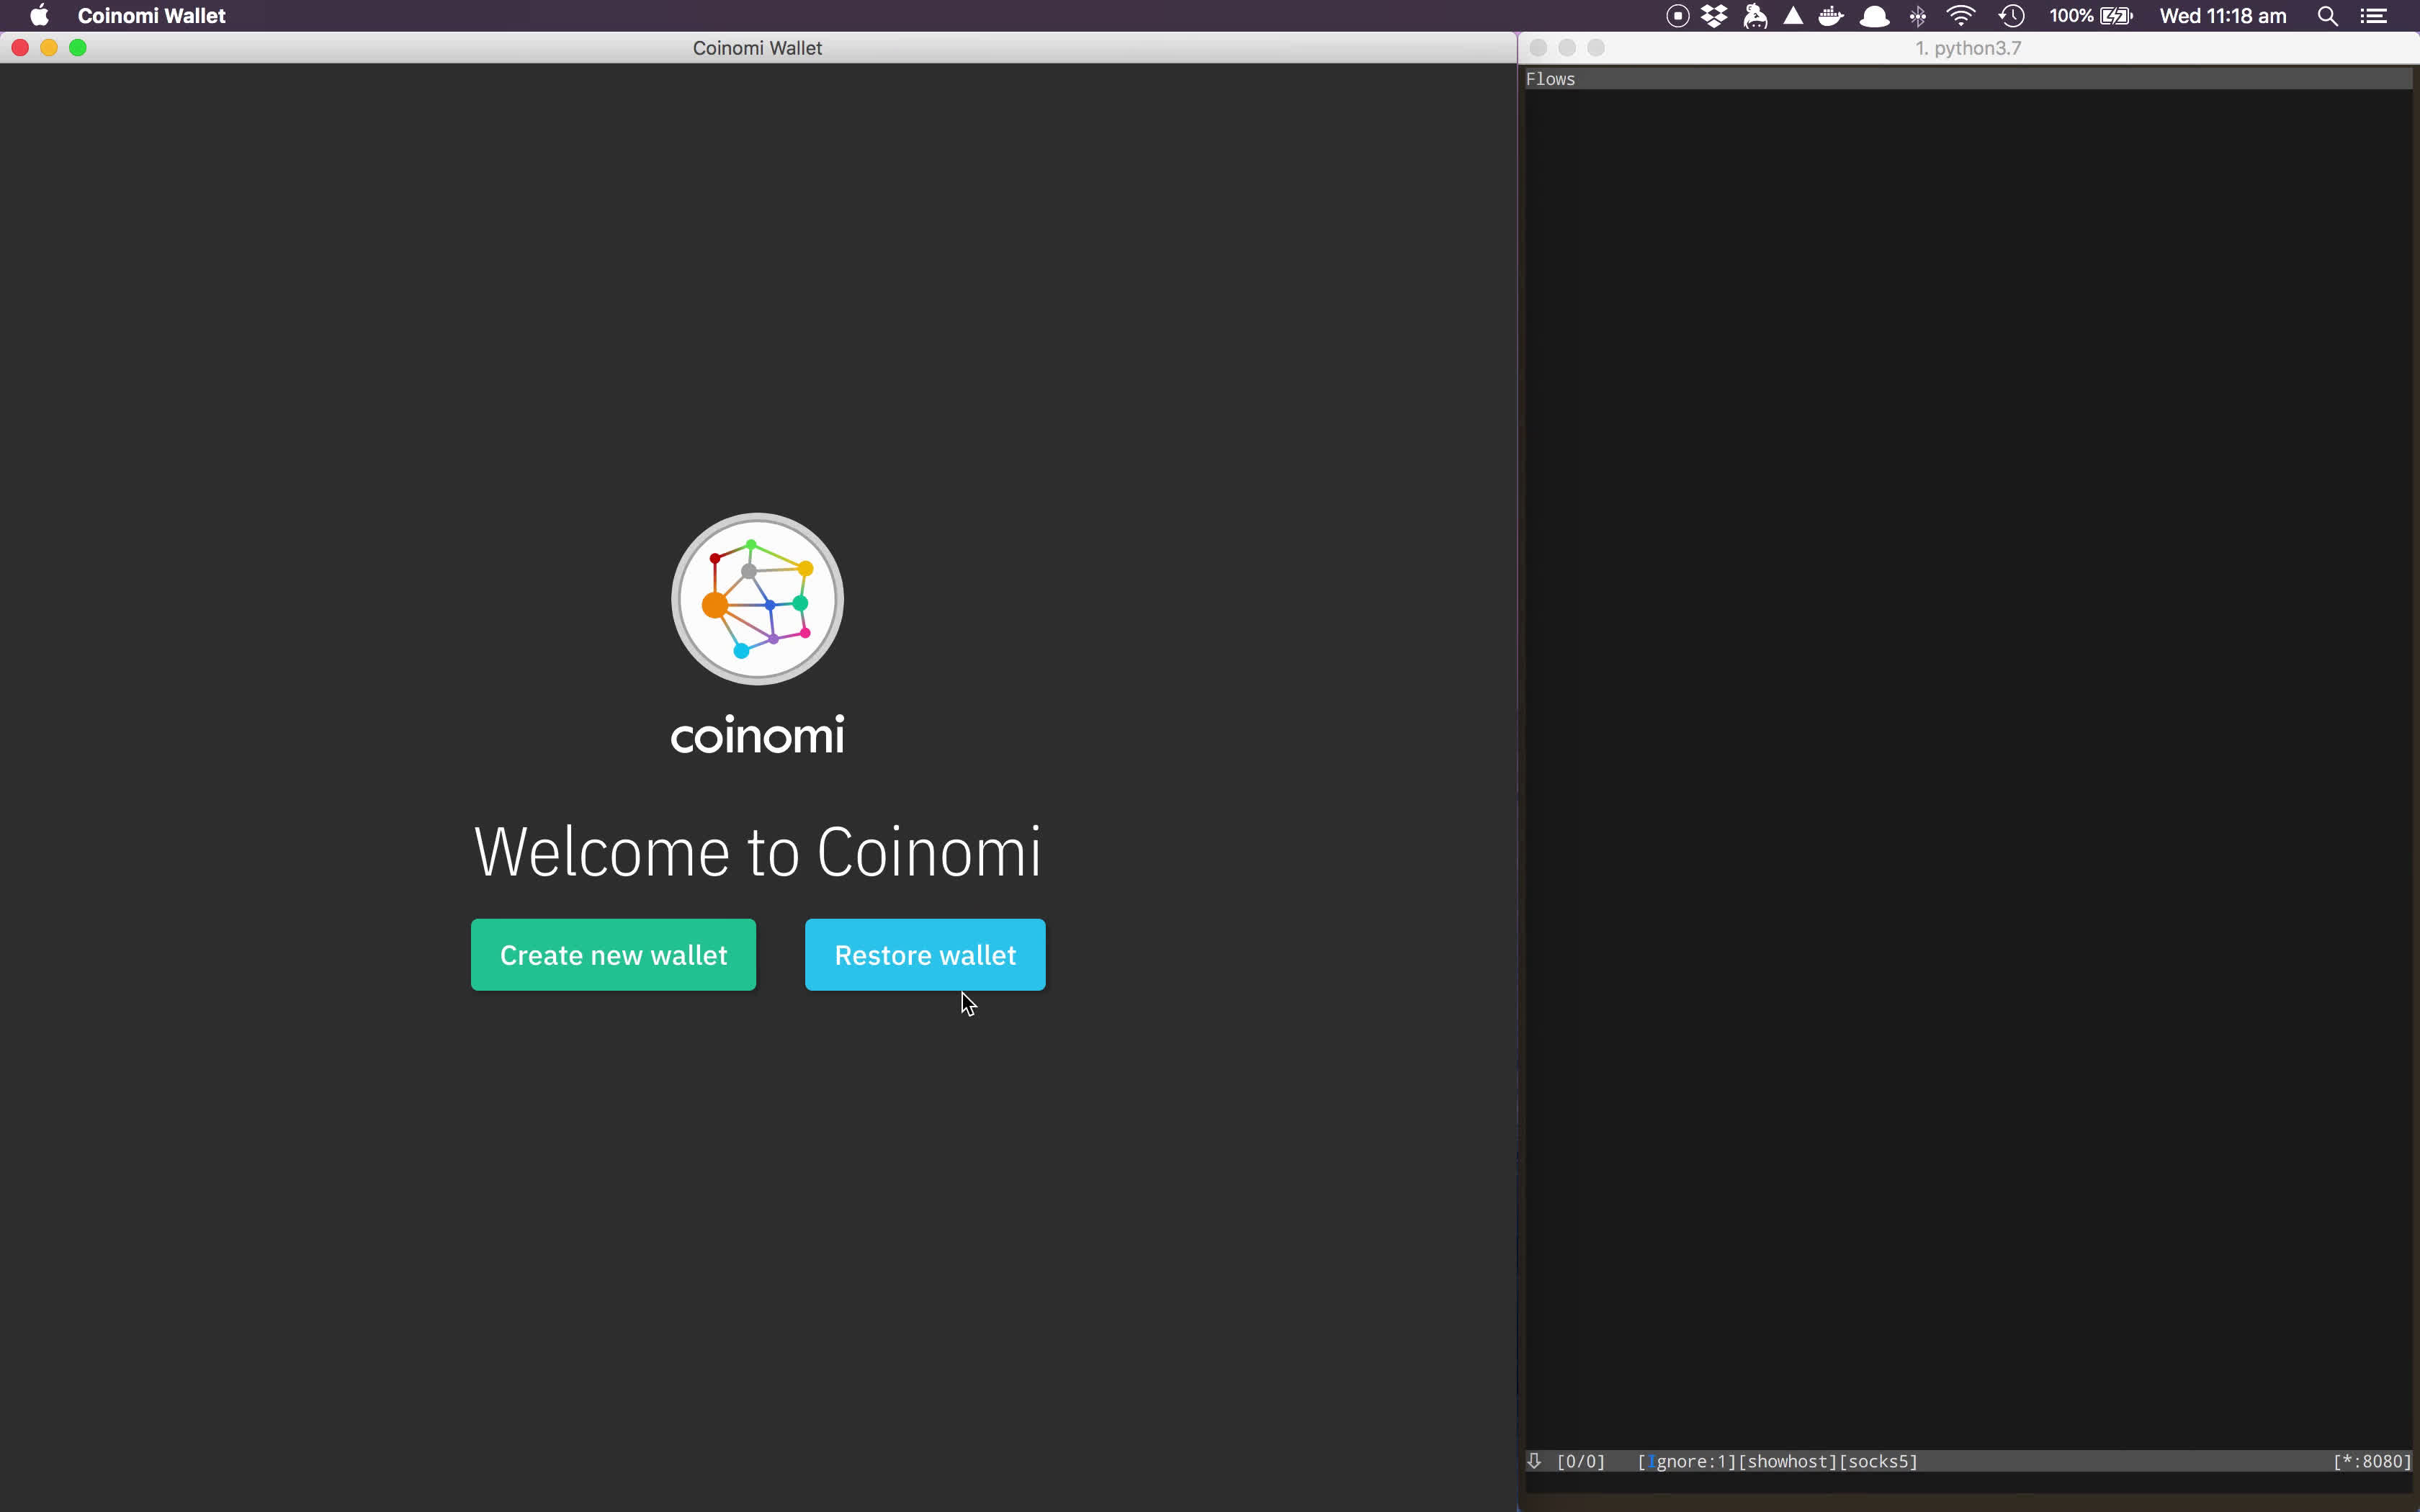Open the Time Machine menu icon

click(2011, 16)
